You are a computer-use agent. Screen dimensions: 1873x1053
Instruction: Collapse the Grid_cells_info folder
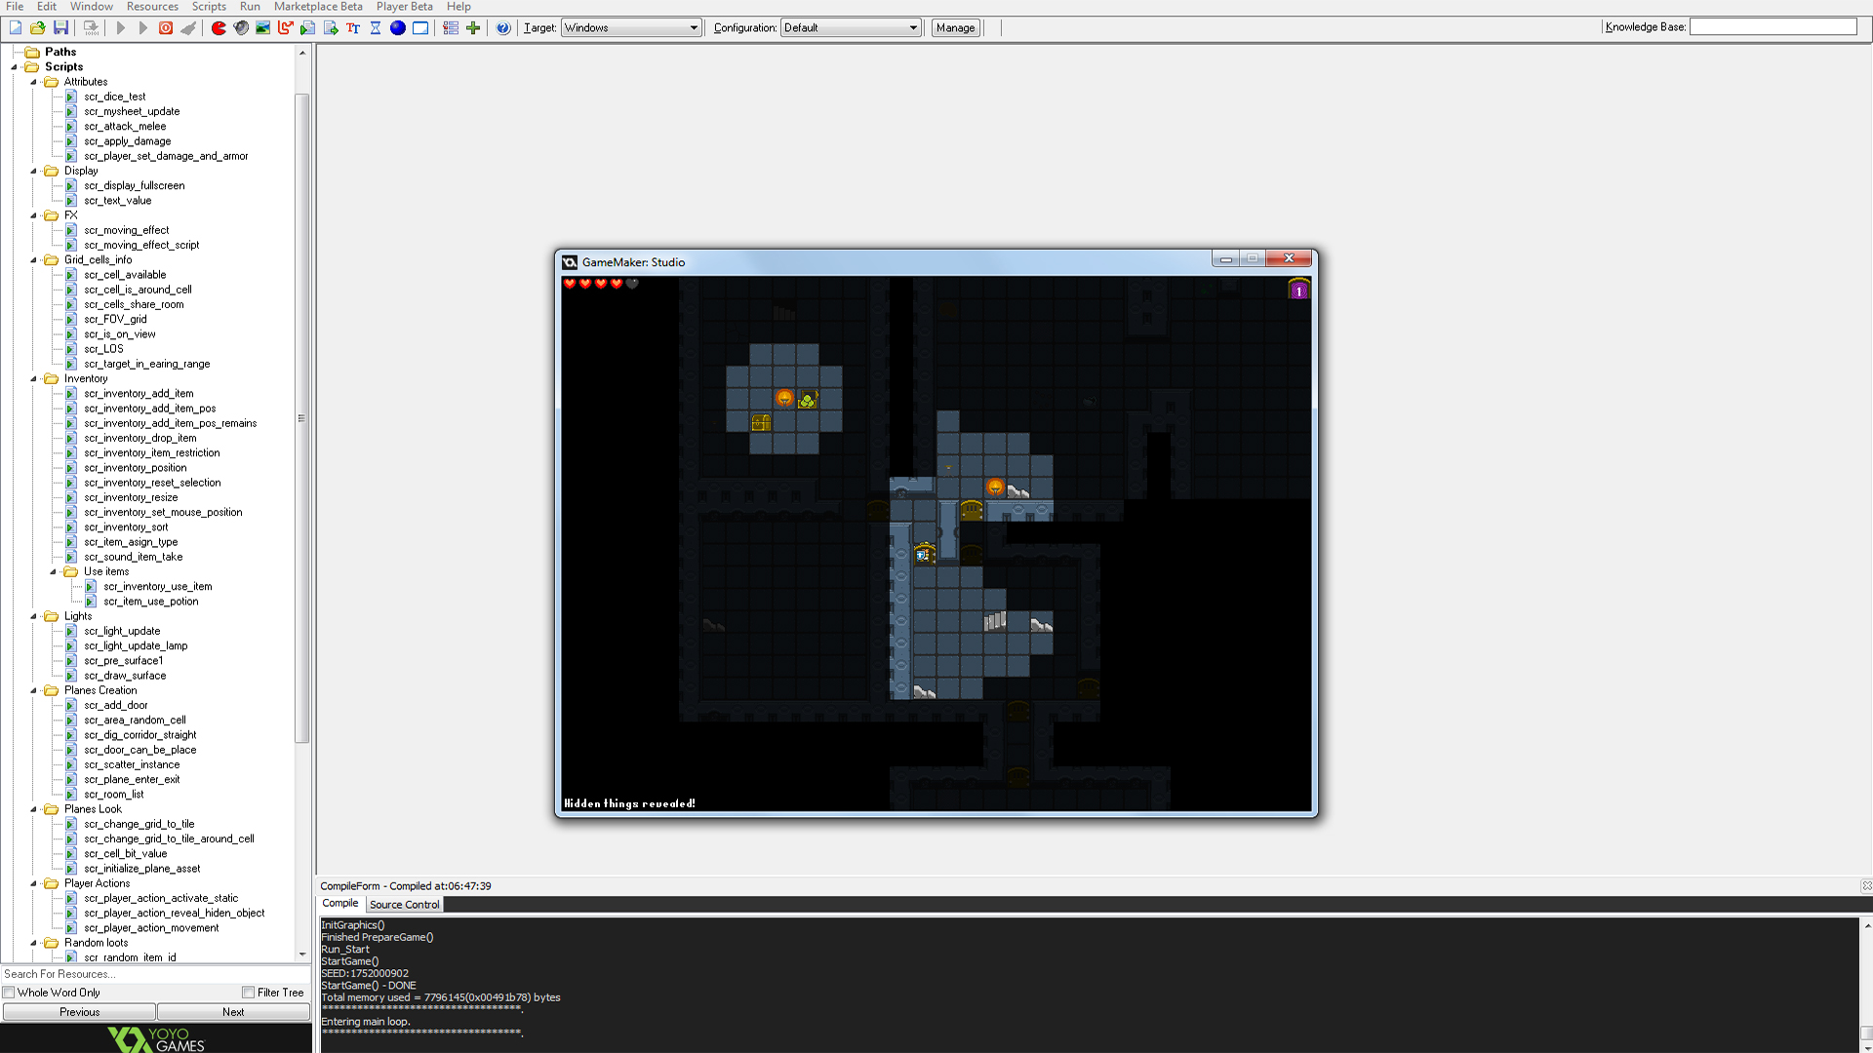click(x=33, y=260)
